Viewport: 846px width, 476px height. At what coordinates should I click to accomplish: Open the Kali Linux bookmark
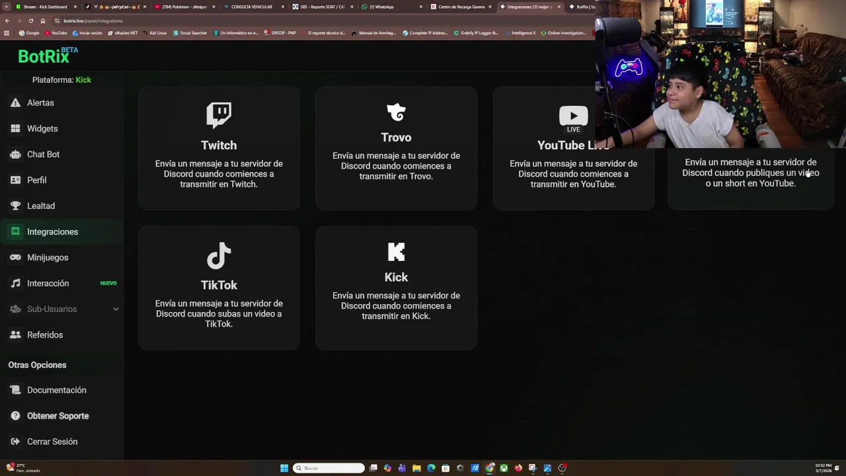coord(155,33)
